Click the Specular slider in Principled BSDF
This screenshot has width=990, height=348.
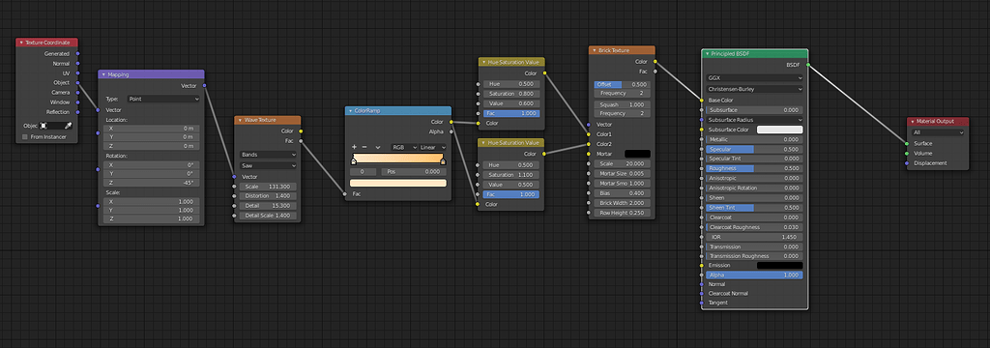(x=755, y=149)
